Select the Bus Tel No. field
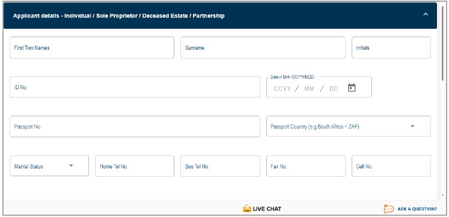This screenshot has width=449, height=217. 220,166
